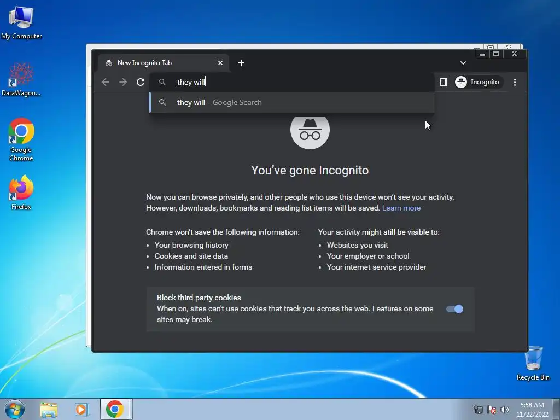This screenshot has height=420, width=560.
Task: Click the search magnifier in the address bar
Action: point(162,82)
